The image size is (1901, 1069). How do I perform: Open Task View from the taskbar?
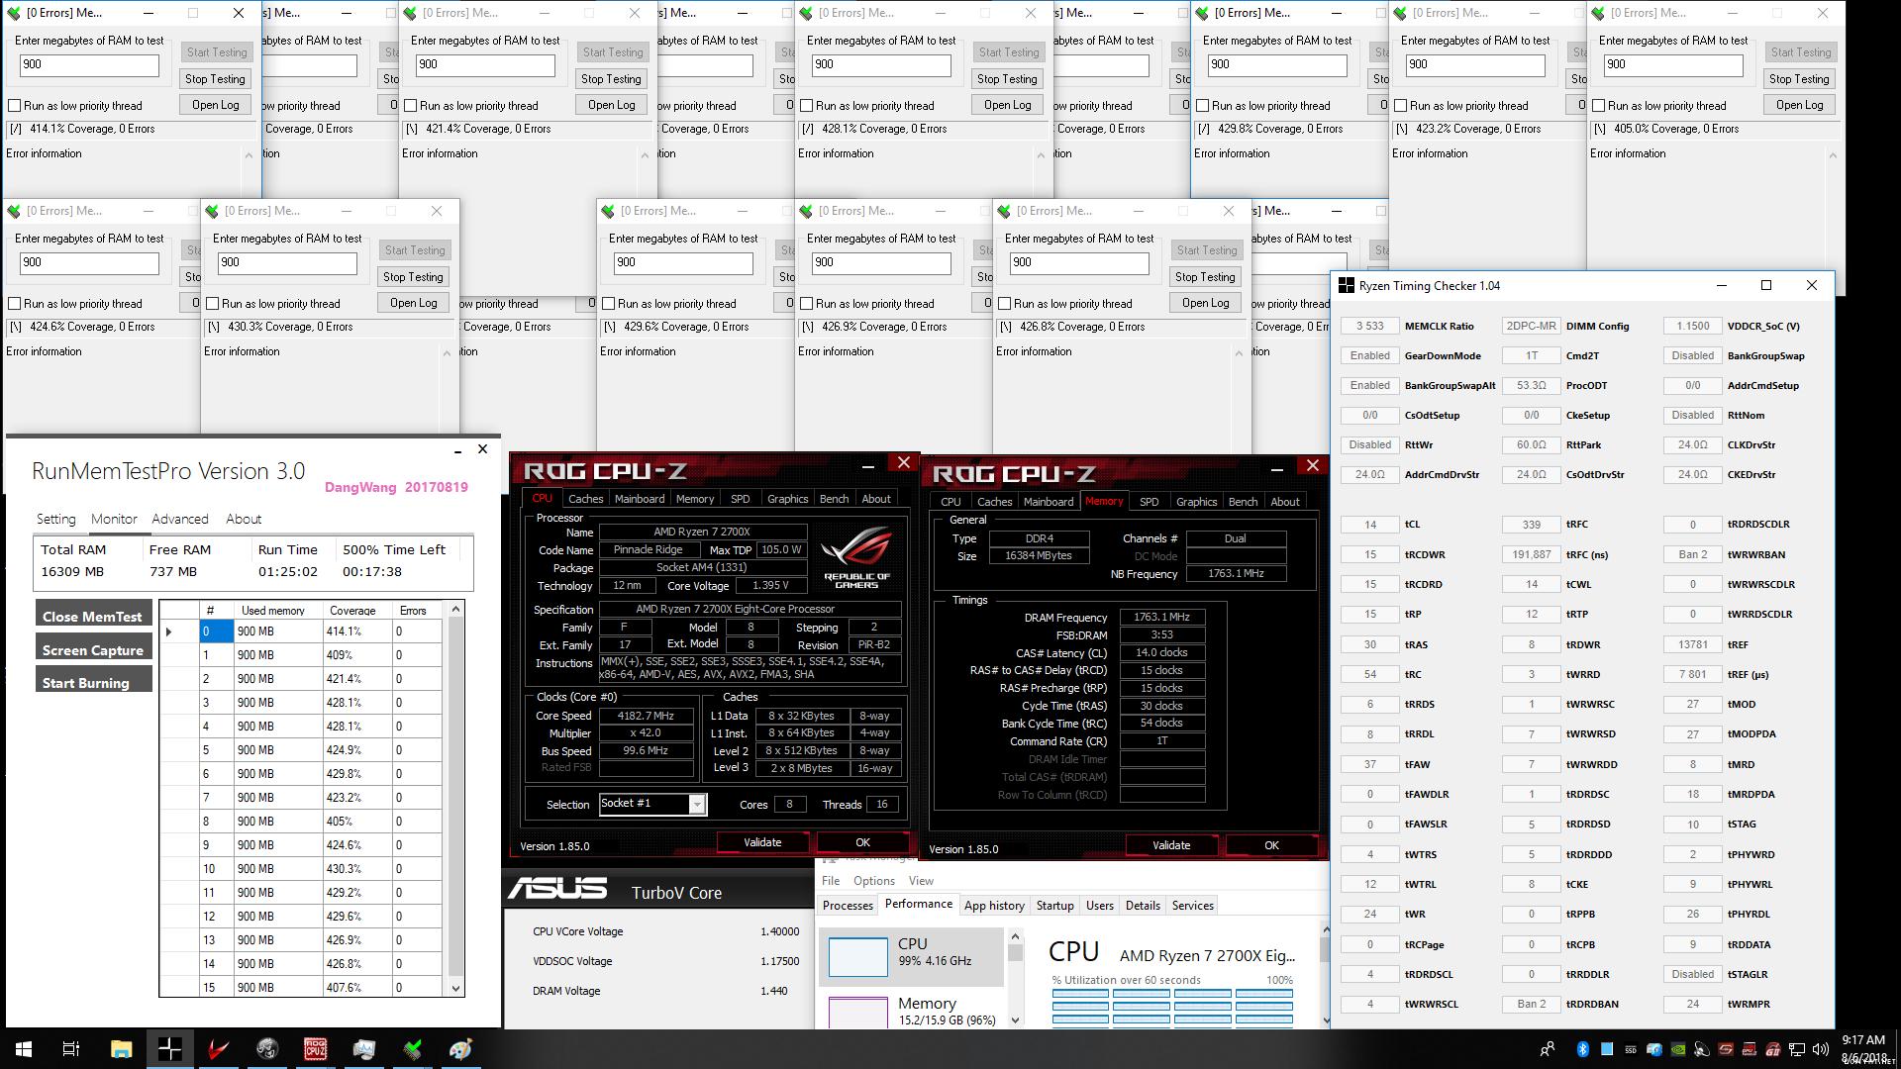coord(70,1049)
